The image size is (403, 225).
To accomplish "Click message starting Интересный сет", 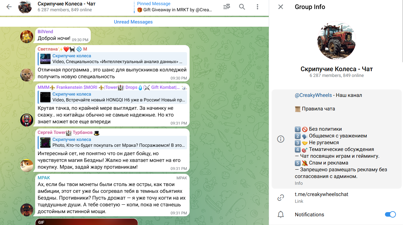I will pyautogui.click(x=109, y=160).
